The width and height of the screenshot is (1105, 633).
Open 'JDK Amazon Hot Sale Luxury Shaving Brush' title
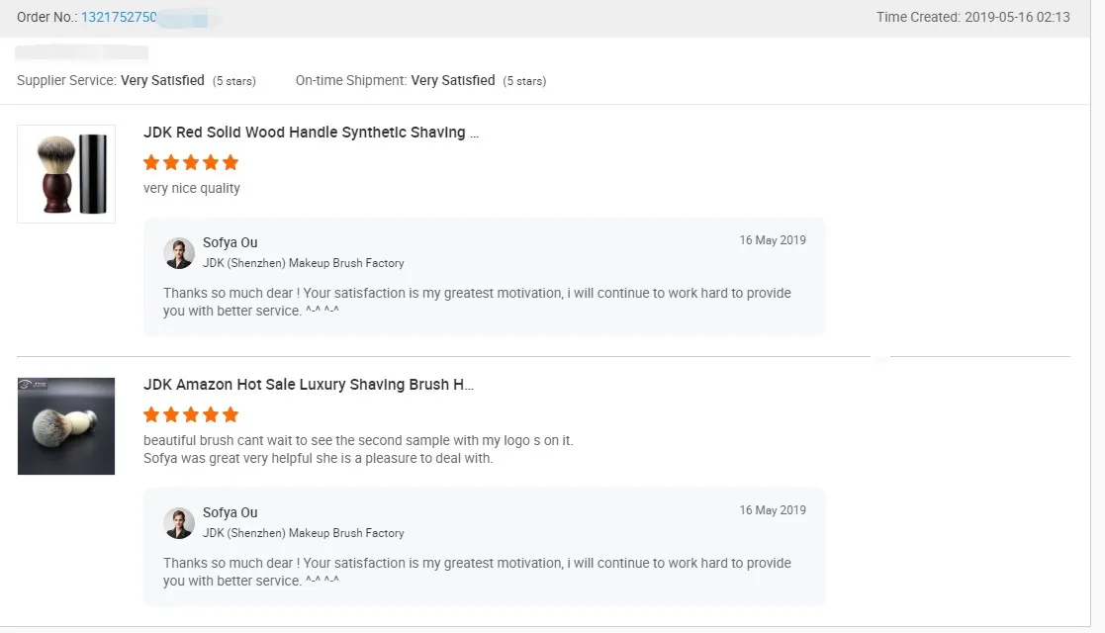pos(308,385)
